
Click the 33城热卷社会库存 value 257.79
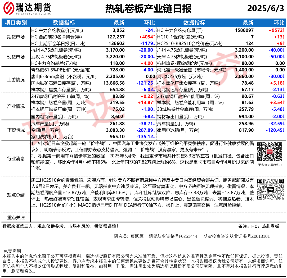coord(246,109)
